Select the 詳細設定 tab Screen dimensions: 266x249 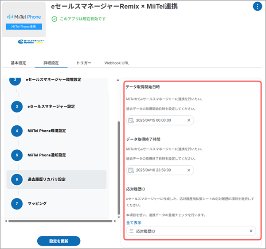click(51, 63)
